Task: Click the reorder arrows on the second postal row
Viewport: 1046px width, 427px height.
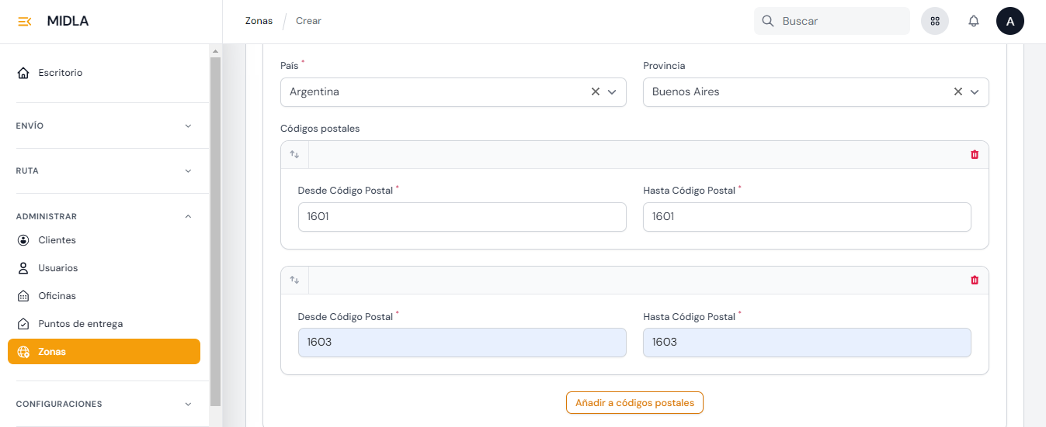Action: point(294,281)
